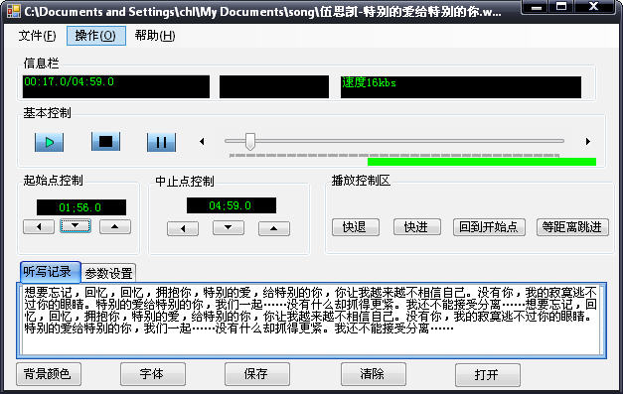This screenshot has height=394, width=623.
Task: Click the left arrow beside the seek slider
Action: tap(202, 141)
